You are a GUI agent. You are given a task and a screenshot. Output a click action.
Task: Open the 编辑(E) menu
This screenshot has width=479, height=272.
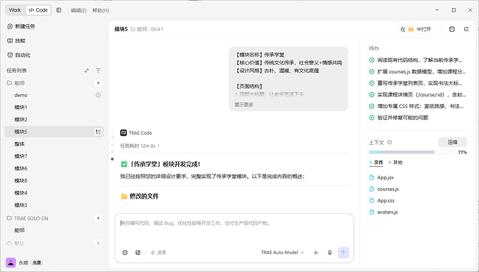coord(78,10)
